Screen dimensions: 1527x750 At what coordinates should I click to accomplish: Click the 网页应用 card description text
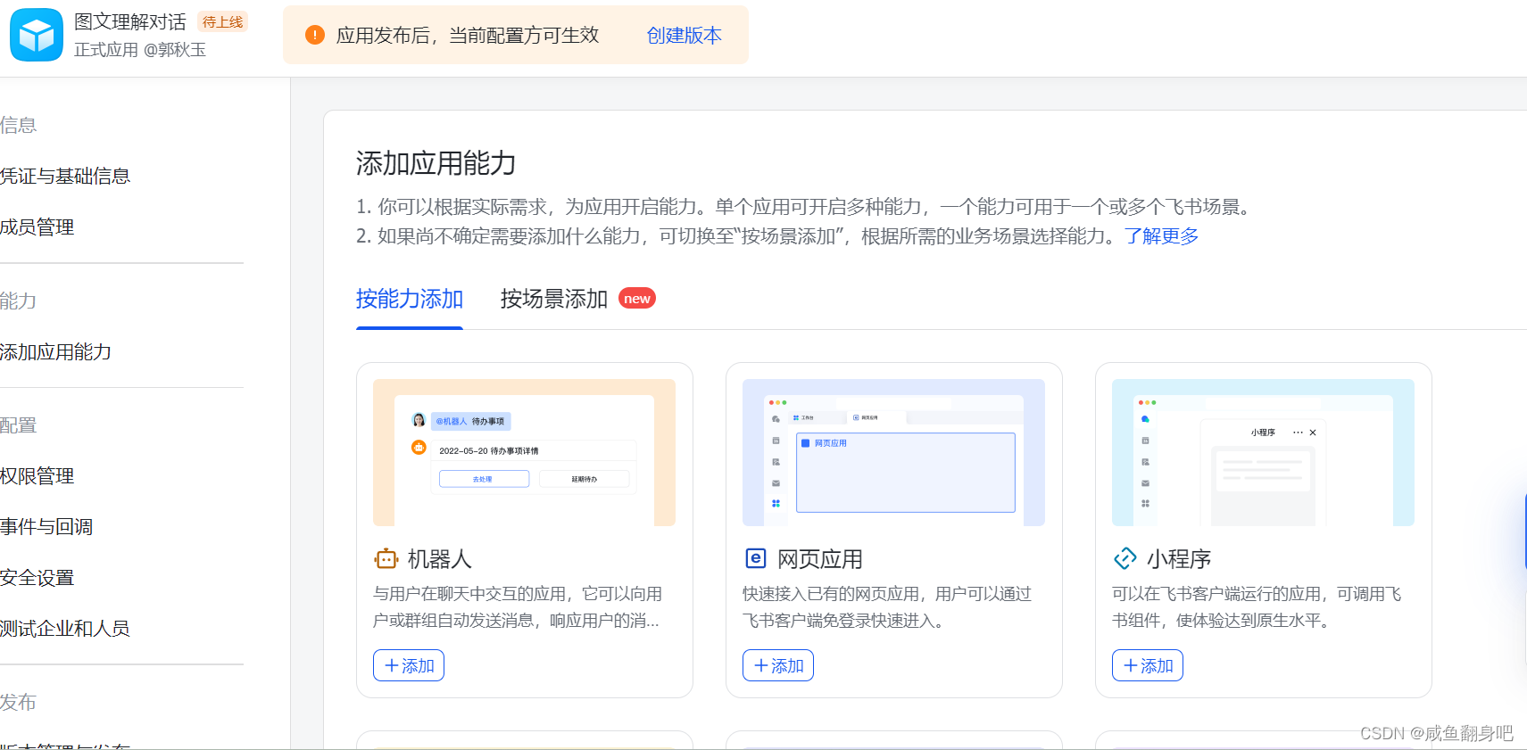tap(887, 607)
